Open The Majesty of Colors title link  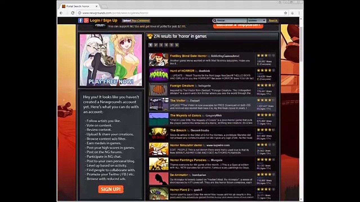coord(186,115)
